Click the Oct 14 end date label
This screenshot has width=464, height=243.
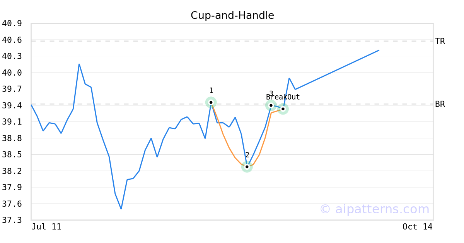[417, 227]
